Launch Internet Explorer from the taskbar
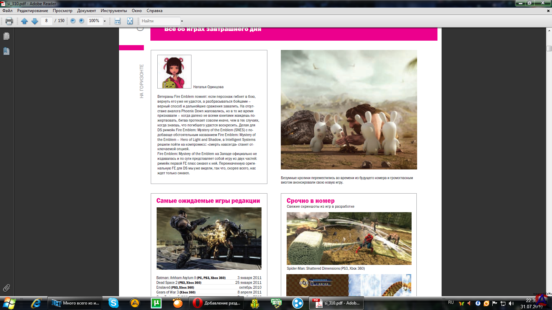The width and height of the screenshot is (552, 310). tap(36, 303)
